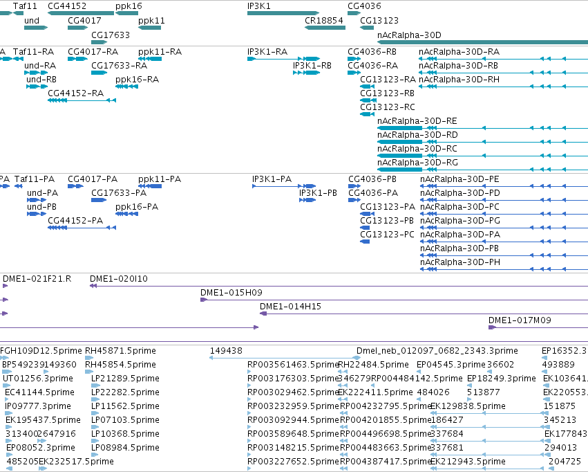
Task: Click the CG4017 gene label
Action: (x=84, y=21)
